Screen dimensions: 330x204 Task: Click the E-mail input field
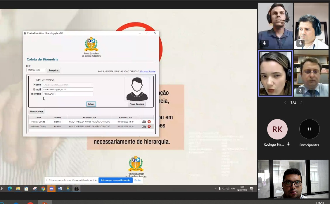68,90
